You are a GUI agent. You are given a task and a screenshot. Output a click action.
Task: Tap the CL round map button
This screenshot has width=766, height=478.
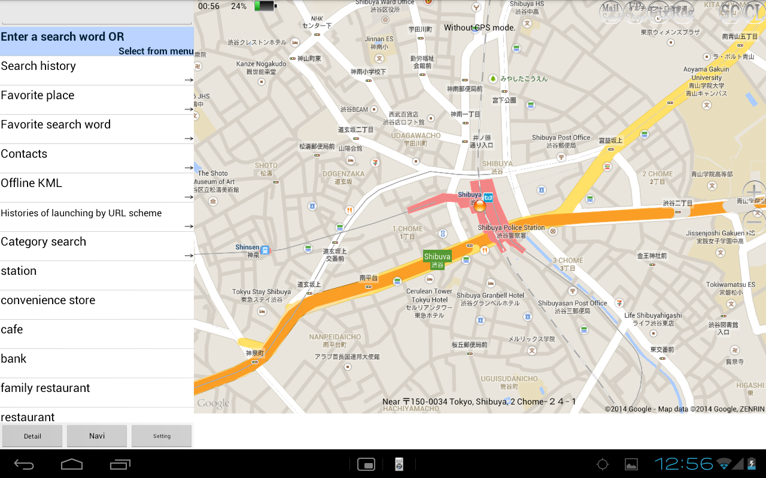(755, 12)
